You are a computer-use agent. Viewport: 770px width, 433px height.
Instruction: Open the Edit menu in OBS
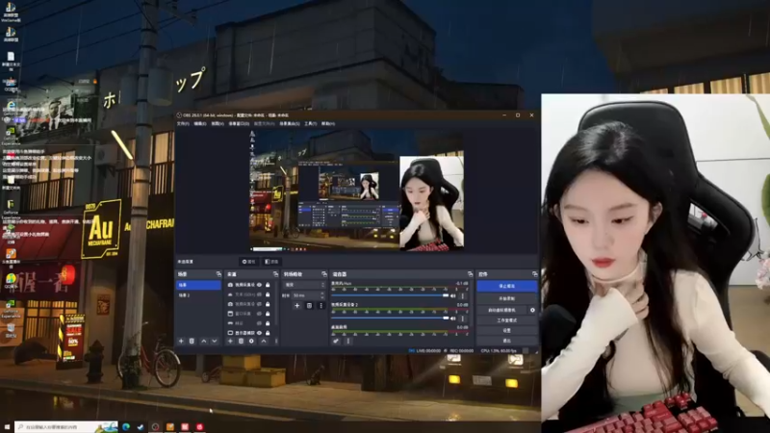click(x=200, y=124)
